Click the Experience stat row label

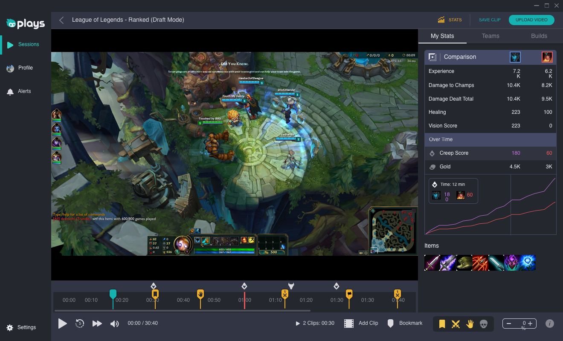[441, 71]
